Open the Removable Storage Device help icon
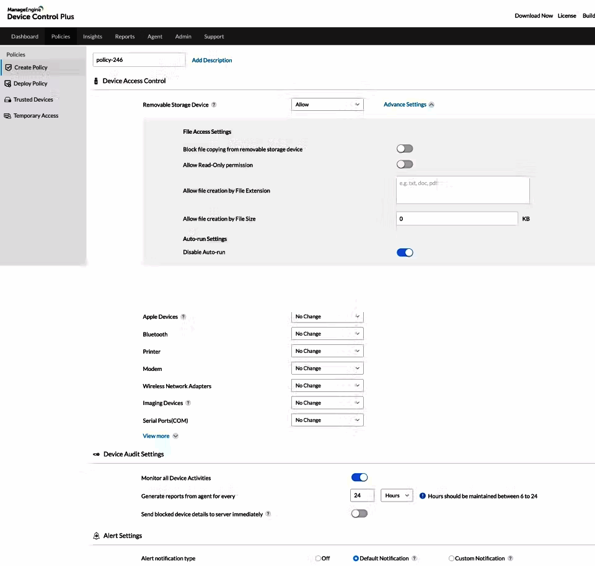This screenshot has width=595, height=566. point(214,105)
